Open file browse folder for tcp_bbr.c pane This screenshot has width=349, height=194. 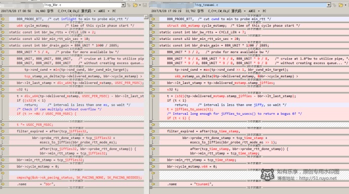(x=135, y=5)
